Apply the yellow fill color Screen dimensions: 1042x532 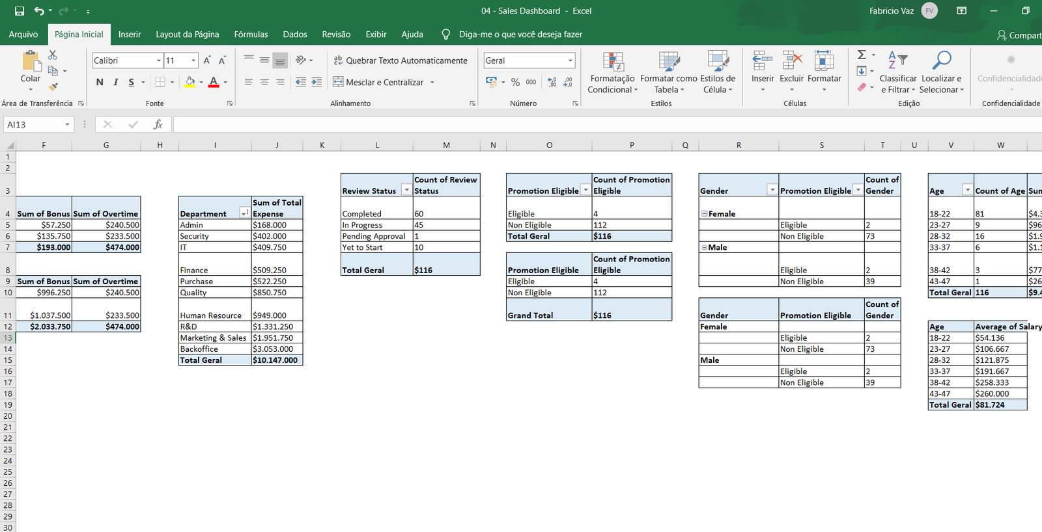coord(190,82)
